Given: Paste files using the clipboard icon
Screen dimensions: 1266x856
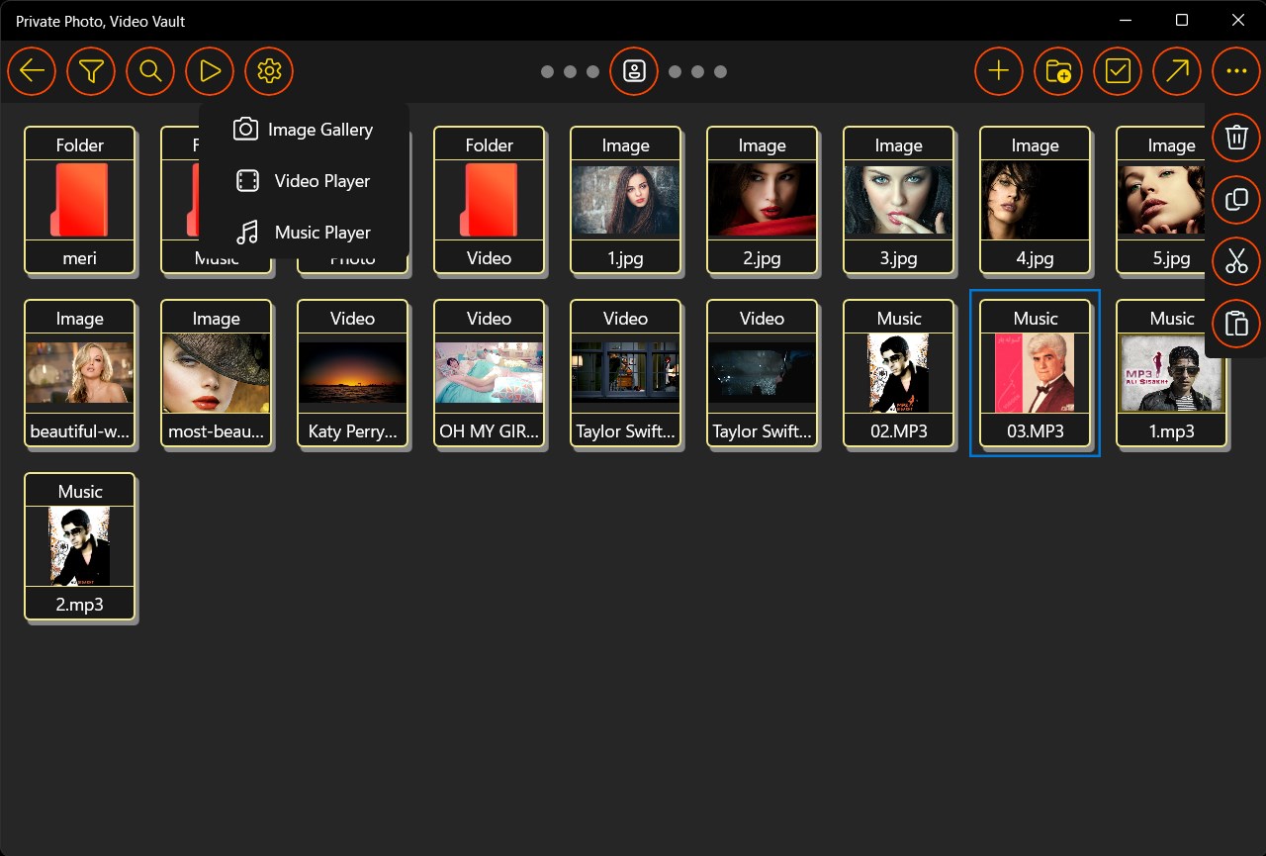Looking at the screenshot, I should pyautogui.click(x=1235, y=324).
